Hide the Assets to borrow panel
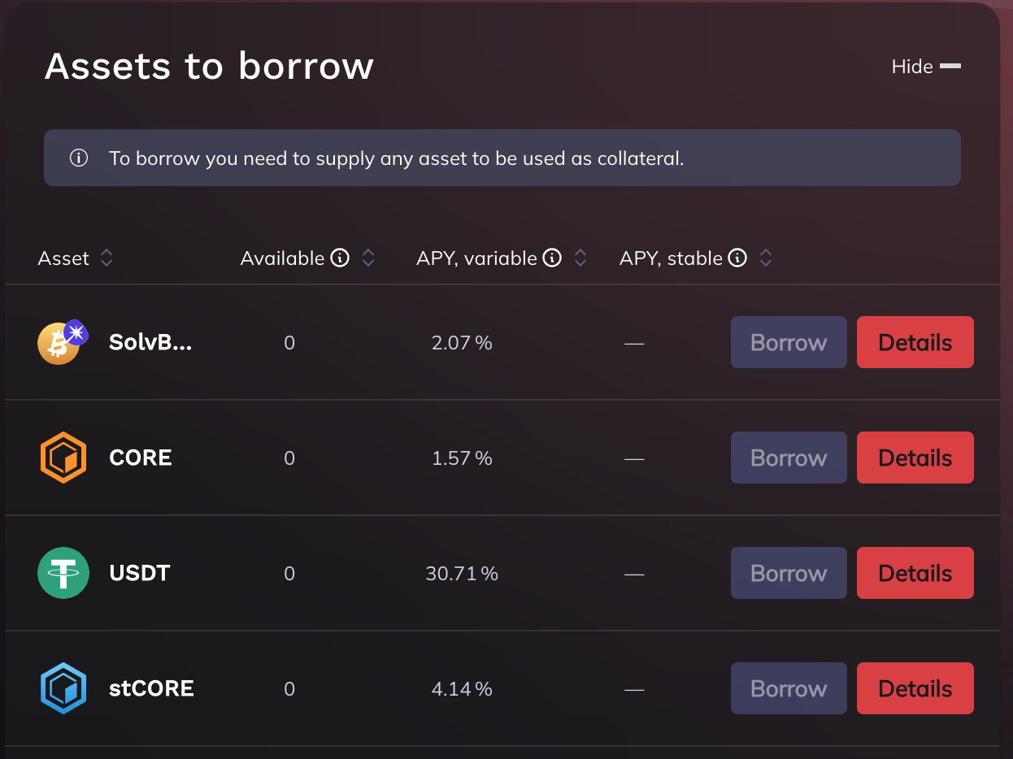The width and height of the screenshot is (1013, 759). pos(926,67)
